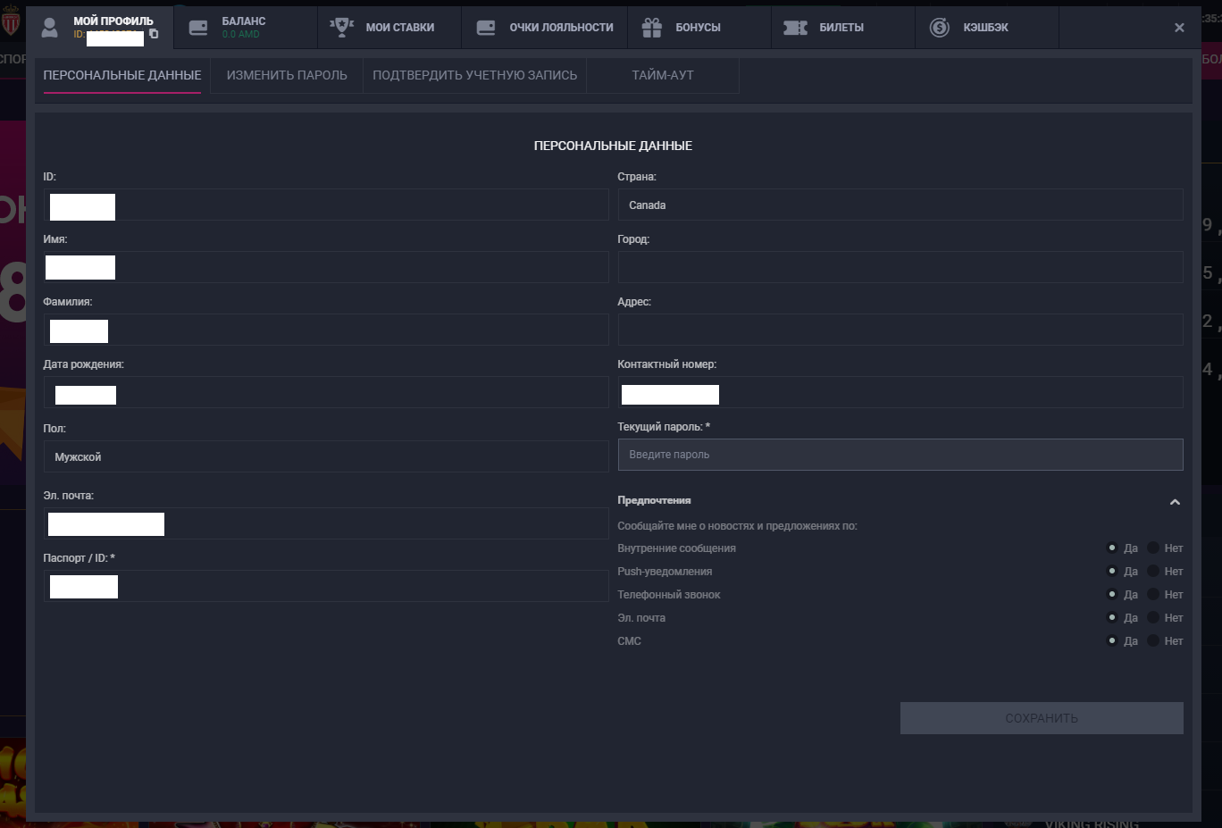
Task: Open the Пол field showing Мужской
Action: pos(326,456)
